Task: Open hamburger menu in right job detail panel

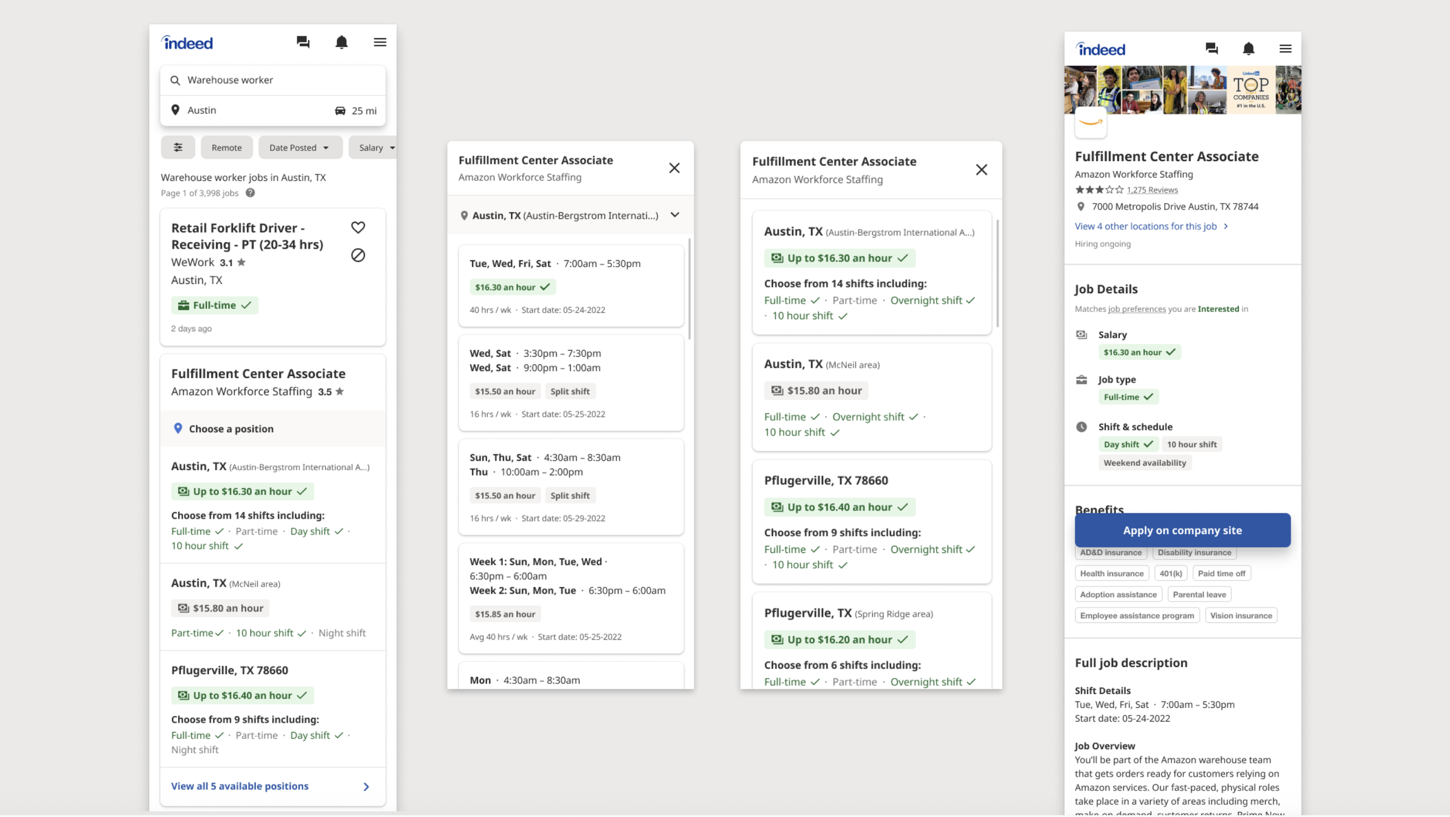Action: pyautogui.click(x=1285, y=49)
